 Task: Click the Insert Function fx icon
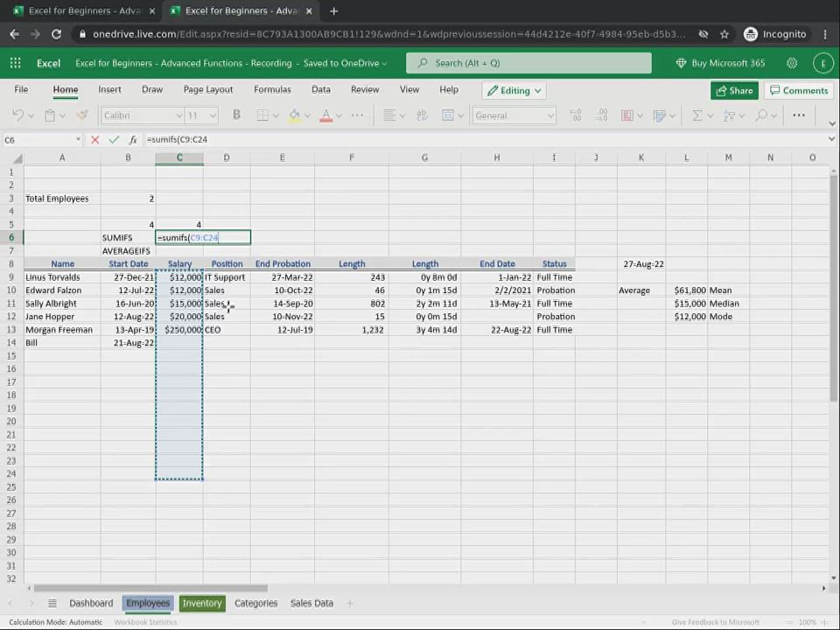click(x=133, y=140)
